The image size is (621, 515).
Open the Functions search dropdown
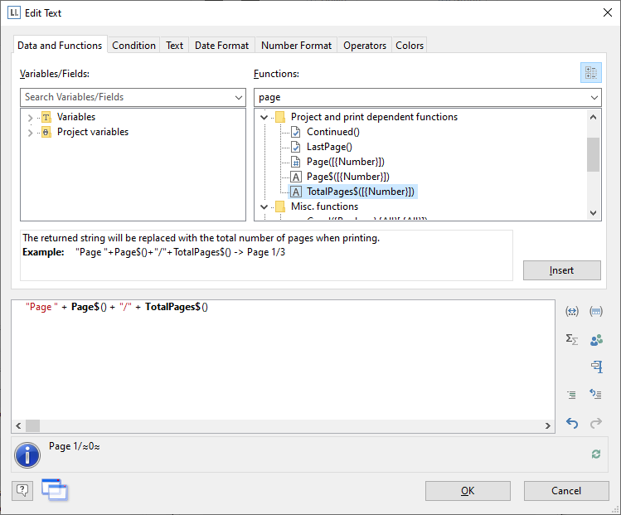[594, 98]
